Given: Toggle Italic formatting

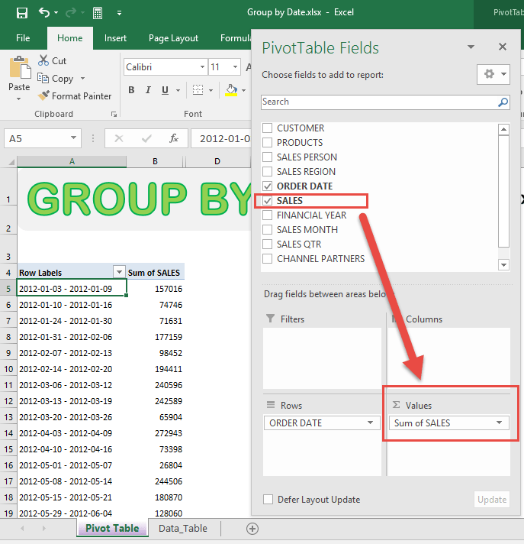Looking at the screenshot, I should [148, 90].
